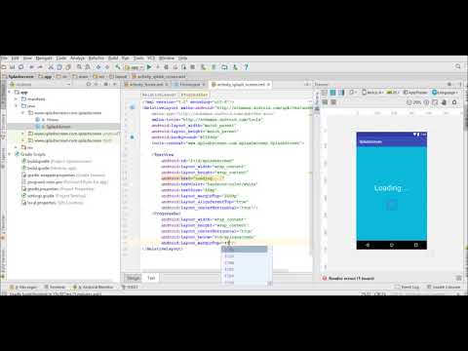
Task: Toggle blueprint surface view in preview
Action: [332, 93]
